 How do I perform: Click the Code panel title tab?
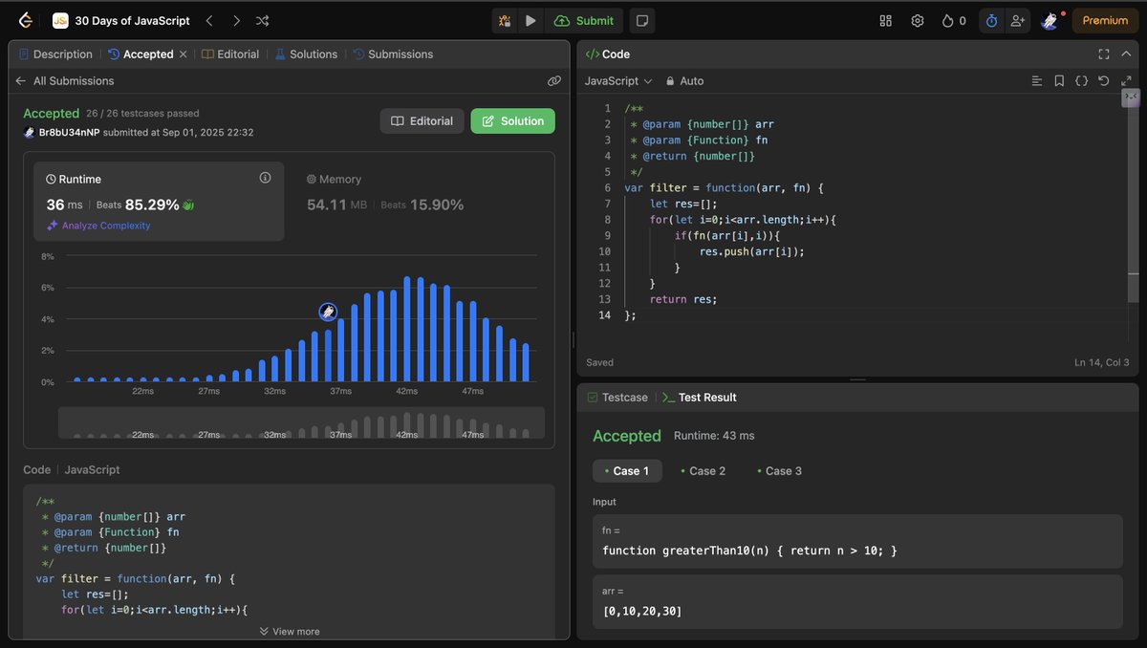pyautogui.click(x=608, y=54)
